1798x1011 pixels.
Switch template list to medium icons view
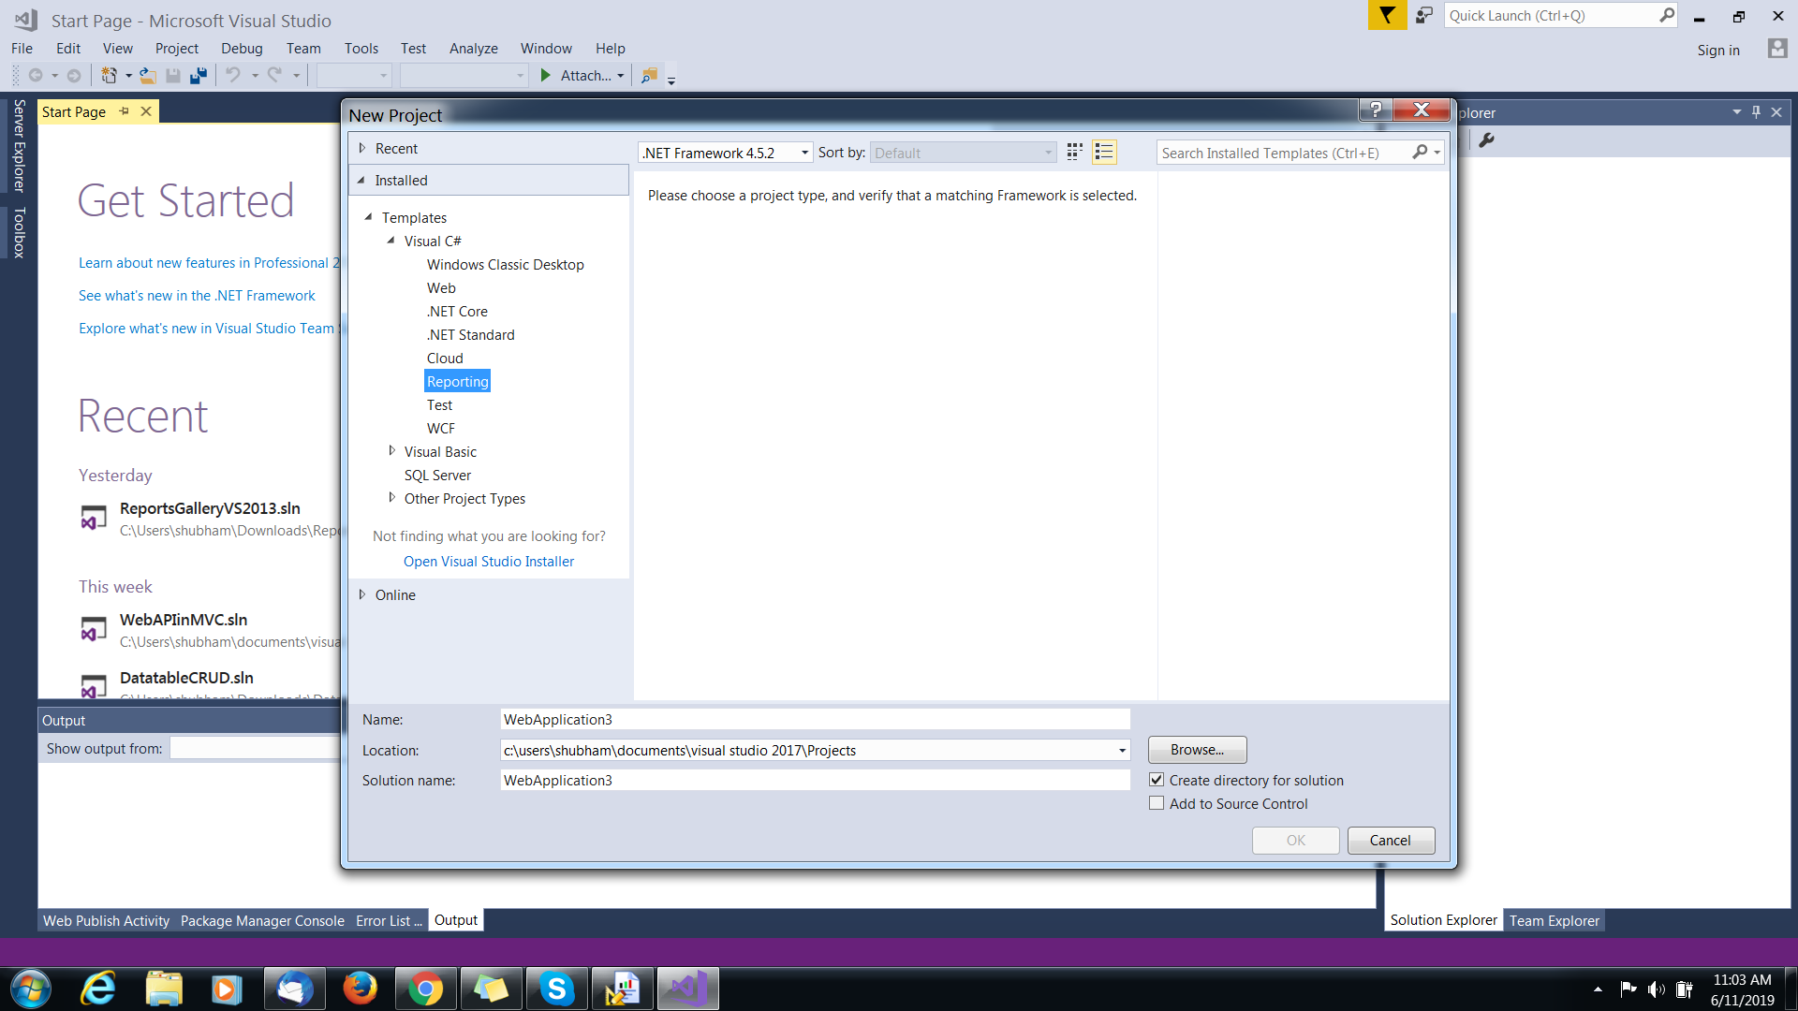pyautogui.click(x=1104, y=152)
